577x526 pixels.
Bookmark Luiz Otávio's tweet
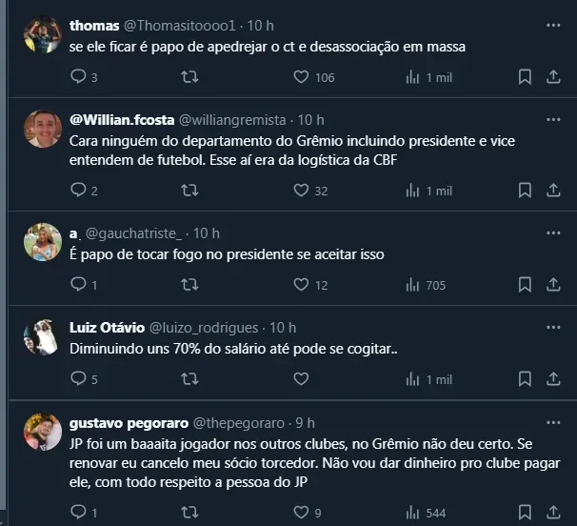click(525, 379)
